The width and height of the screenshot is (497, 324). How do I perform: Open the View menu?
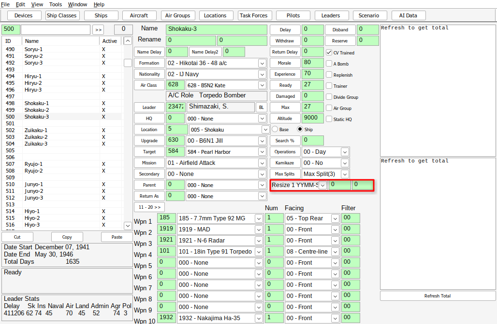[37, 4]
